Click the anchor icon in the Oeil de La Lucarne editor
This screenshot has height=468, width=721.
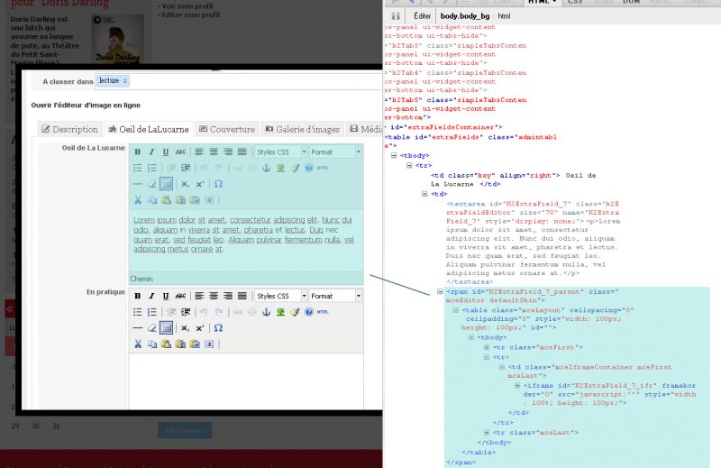click(x=266, y=168)
